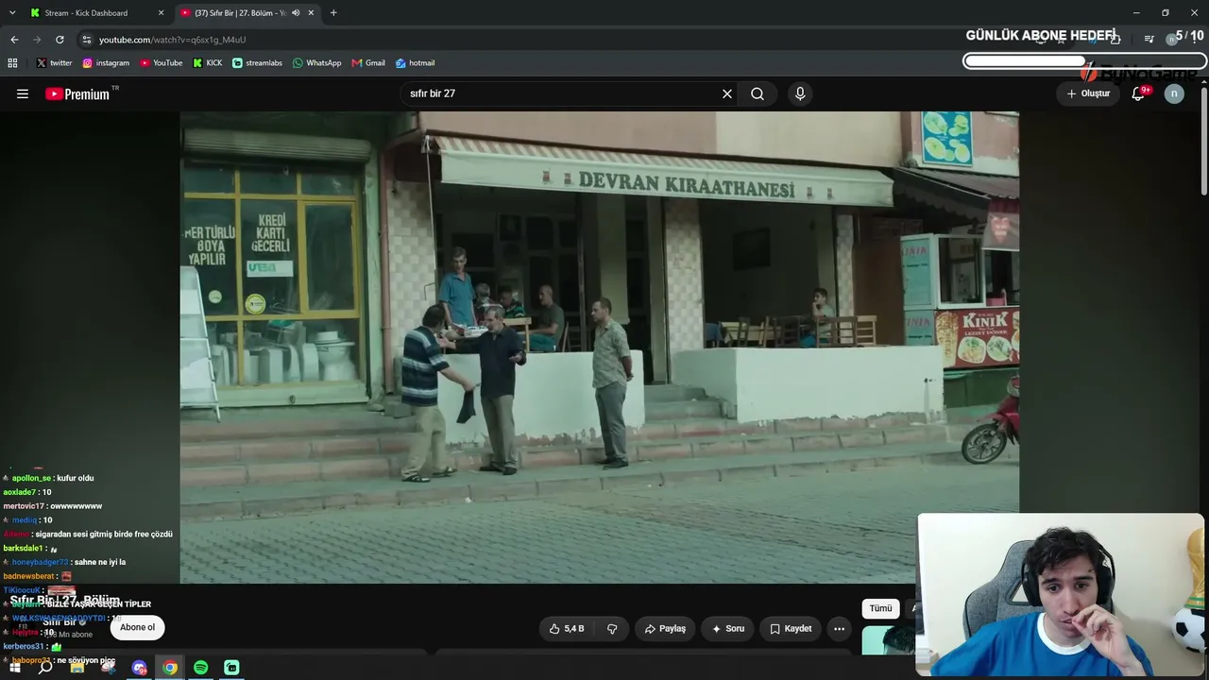Open Spotify from the taskbar
Screen dimensions: 1209x680
(201, 668)
